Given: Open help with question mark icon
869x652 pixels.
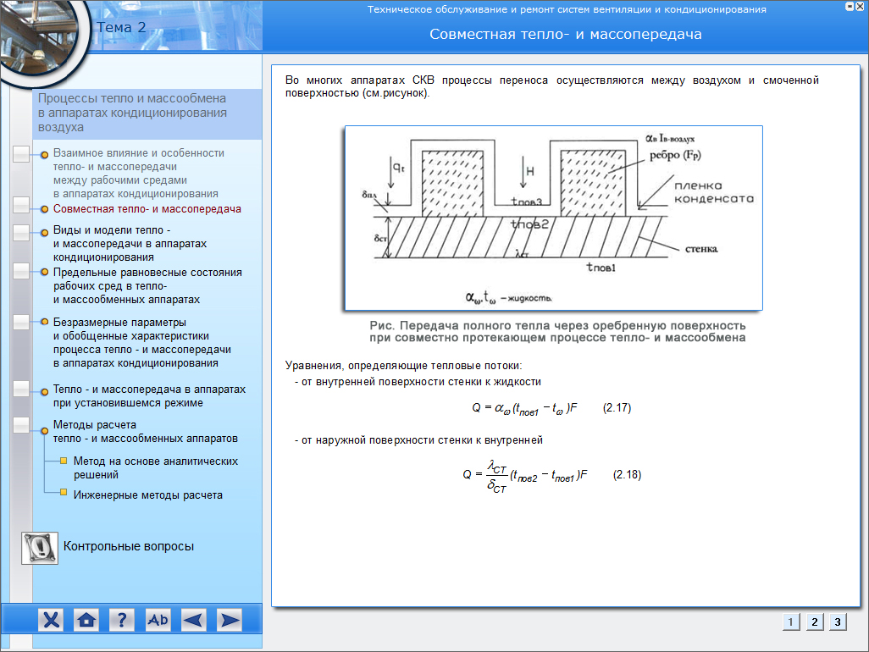Looking at the screenshot, I should 122,620.
